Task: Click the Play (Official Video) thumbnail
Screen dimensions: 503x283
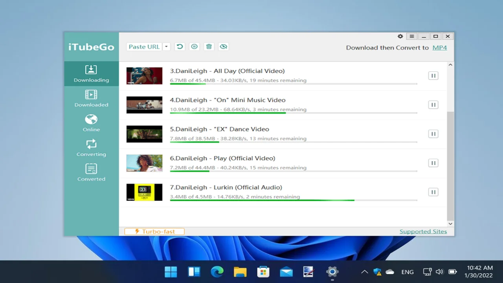Action: coord(144,163)
